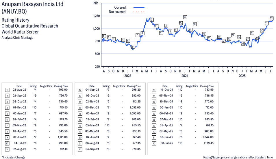Click the closing price 921.10
The width and height of the screenshot is (276, 159).
click(x=64, y=149)
